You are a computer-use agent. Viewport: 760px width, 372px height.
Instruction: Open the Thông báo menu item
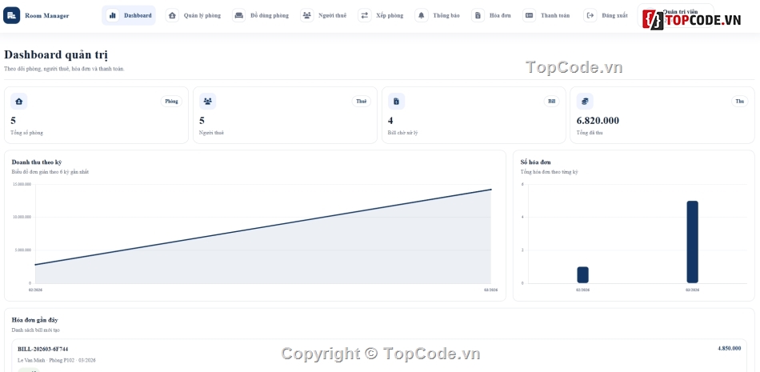point(437,15)
